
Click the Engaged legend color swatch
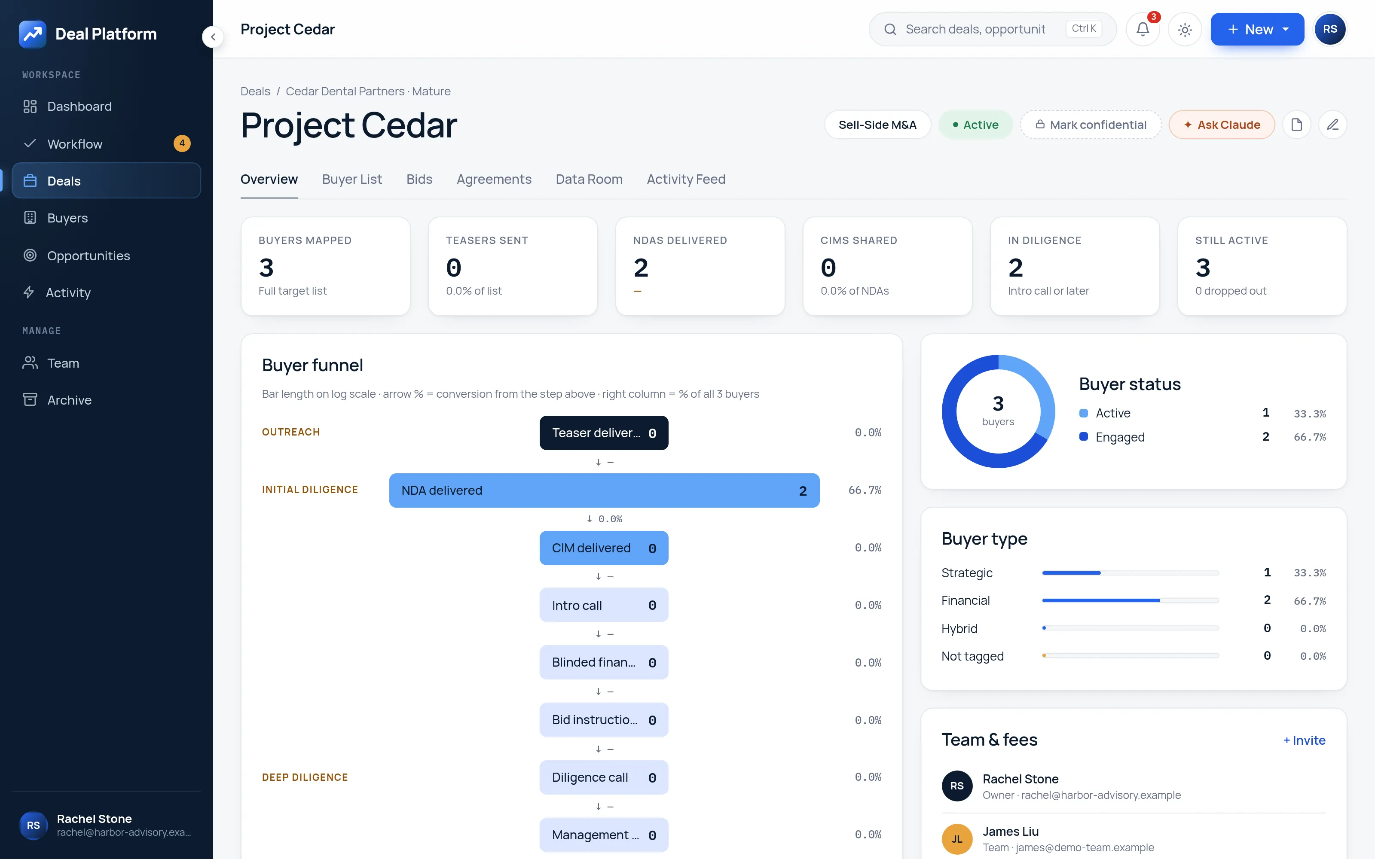pos(1084,437)
